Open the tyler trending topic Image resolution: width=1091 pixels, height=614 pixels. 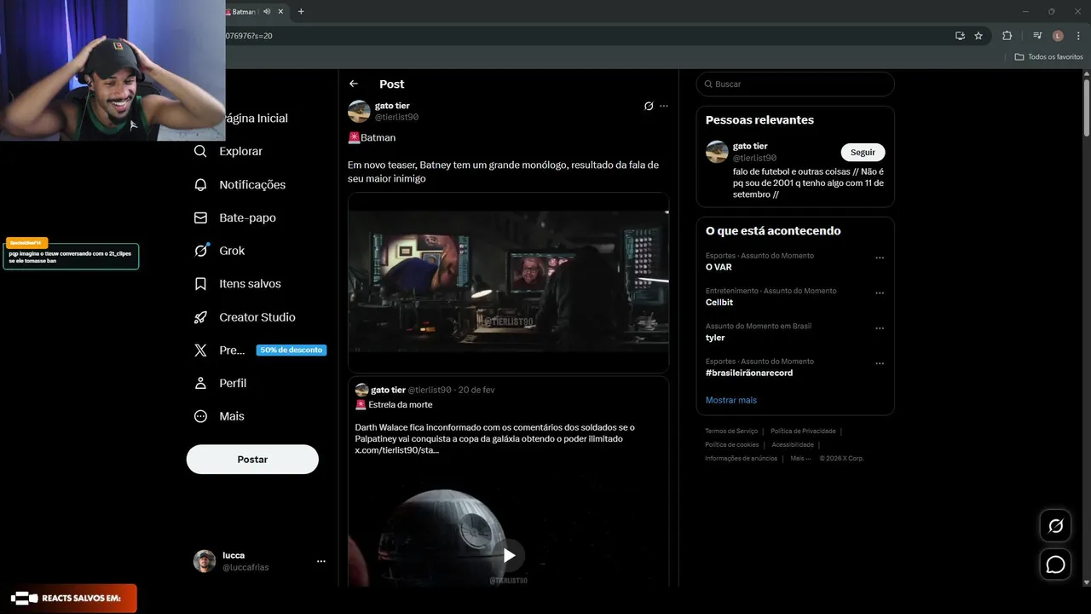pos(715,338)
